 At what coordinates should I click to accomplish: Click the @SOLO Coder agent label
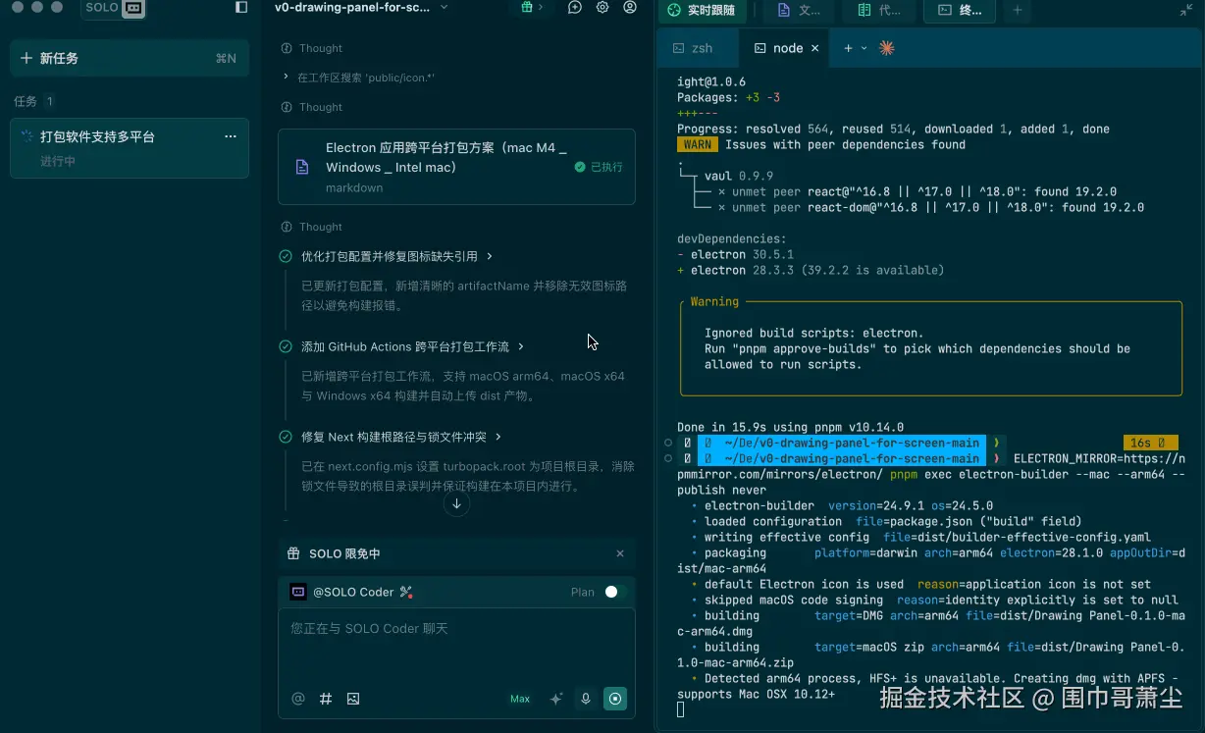coord(353,592)
